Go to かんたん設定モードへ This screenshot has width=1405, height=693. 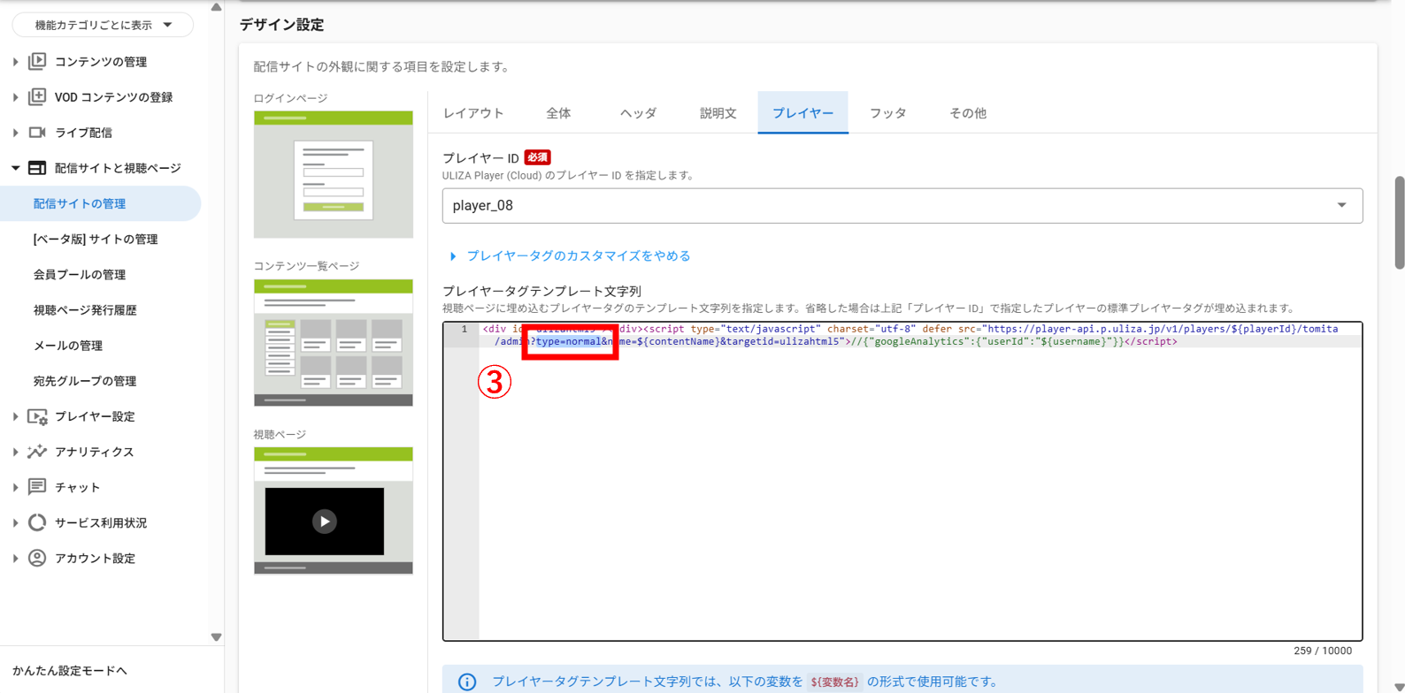click(x=70, y=671)
